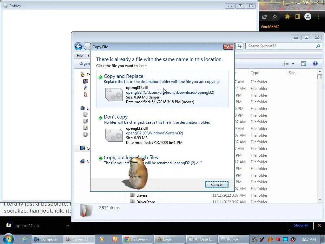
Task: Open the File menu in Explorer
Action: [x=80, y=55]
